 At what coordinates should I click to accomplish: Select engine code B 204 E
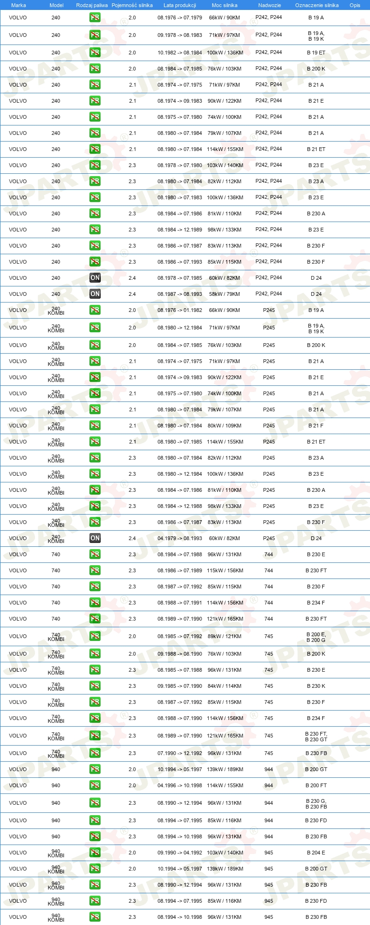coord(316,853)
